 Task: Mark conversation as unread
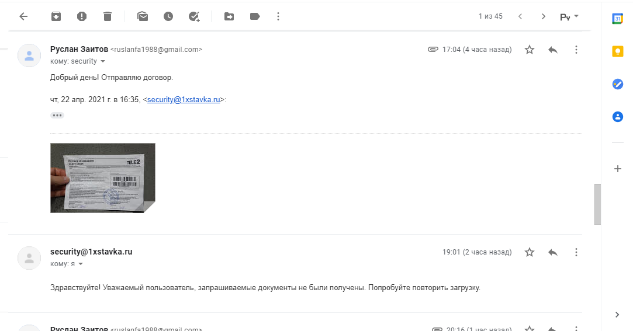[143, 16]
